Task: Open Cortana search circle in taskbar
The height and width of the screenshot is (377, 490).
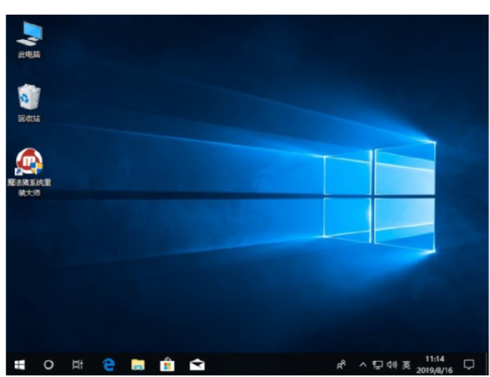Action: [49, 365]
